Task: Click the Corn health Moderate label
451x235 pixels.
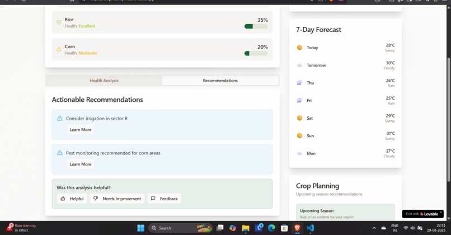Action: [x=88, y=53]
